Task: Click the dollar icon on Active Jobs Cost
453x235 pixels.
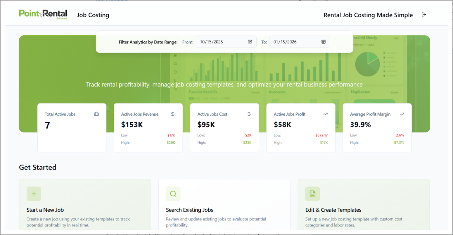Action: pos(249,114)
